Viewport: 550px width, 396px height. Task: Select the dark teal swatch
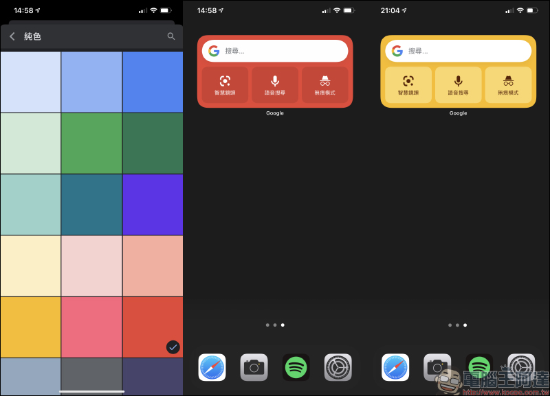point(91,205)
